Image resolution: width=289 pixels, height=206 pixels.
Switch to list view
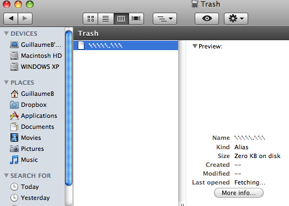(105, 19)
